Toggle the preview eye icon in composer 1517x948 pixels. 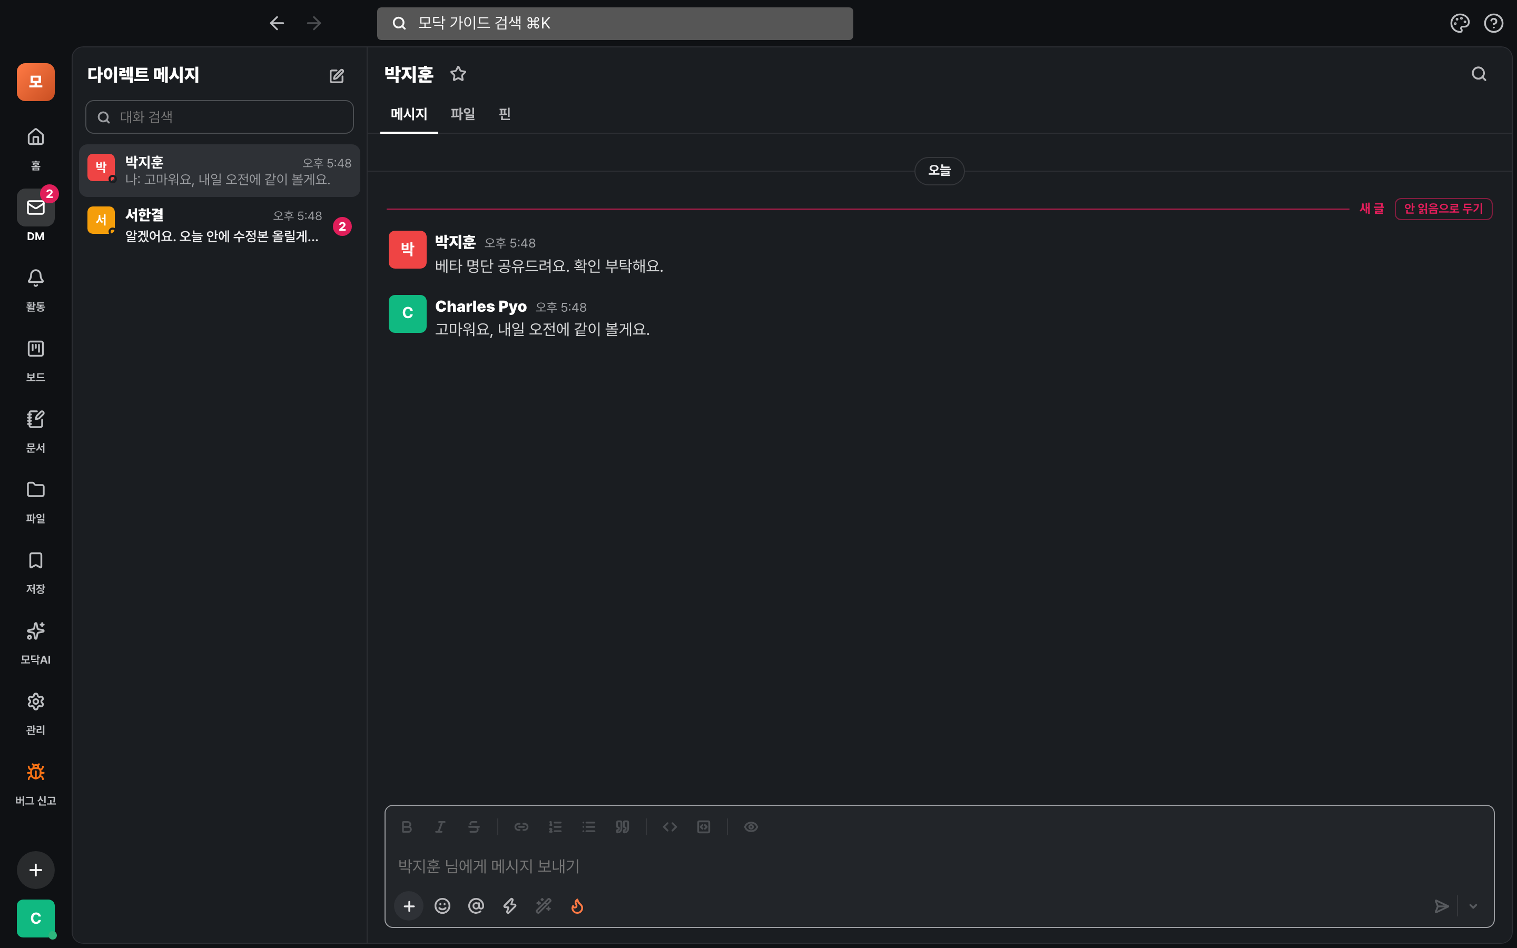[751, 827]
